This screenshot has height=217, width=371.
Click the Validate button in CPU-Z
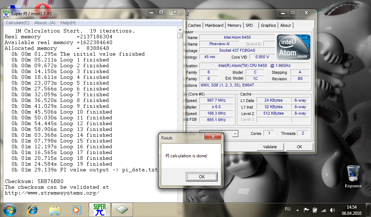pos(270,146)
